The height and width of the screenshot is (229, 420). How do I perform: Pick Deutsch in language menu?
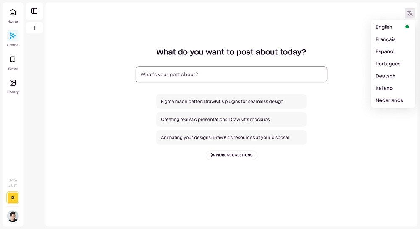pos(386,76)
